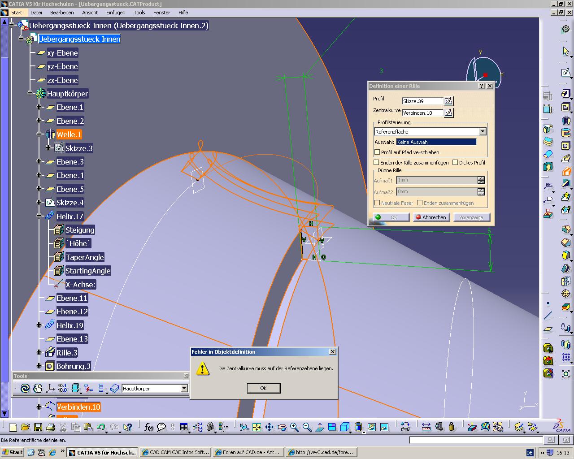Click the Edge Fillet tool icon

[x=566, y=230]
